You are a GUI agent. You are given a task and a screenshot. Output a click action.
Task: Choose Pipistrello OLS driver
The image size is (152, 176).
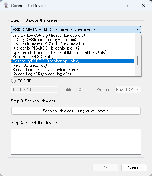point(73,57)
